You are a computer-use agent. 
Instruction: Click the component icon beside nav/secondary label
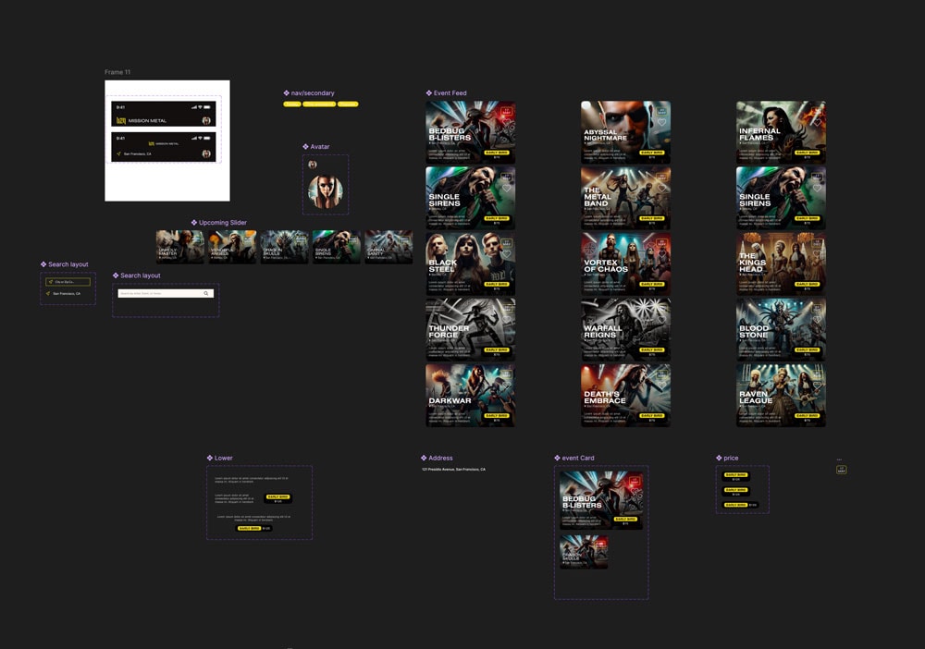click(286, 93)
